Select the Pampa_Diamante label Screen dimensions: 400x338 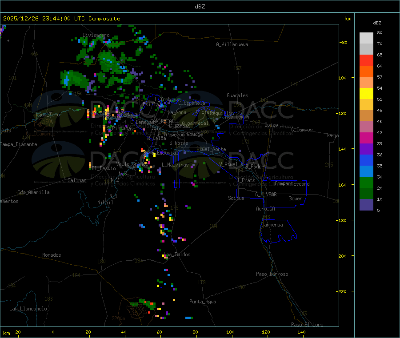pos(19,144)
